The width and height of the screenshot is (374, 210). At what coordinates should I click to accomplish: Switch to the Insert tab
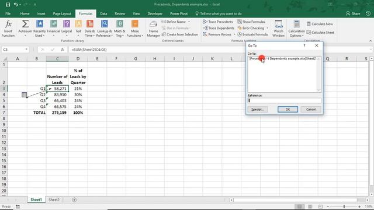click(41, 13)
